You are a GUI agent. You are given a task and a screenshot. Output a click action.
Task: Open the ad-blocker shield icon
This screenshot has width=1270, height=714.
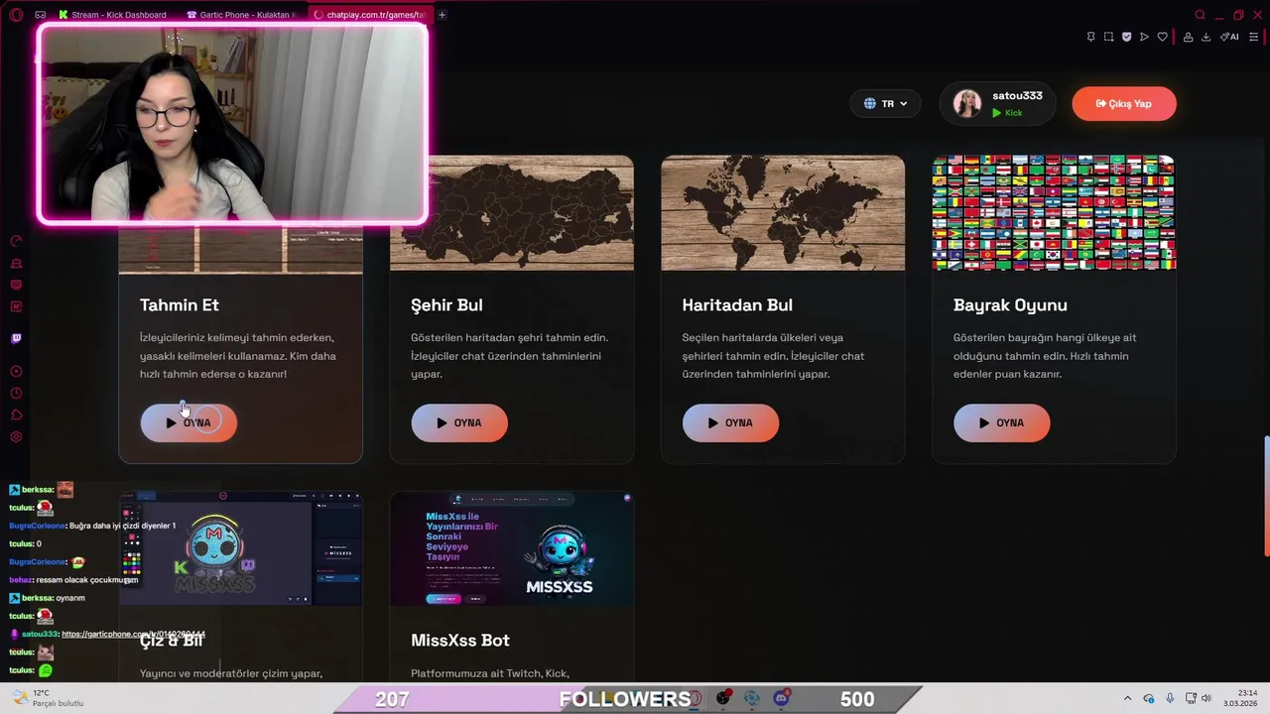coord(1126,37)
